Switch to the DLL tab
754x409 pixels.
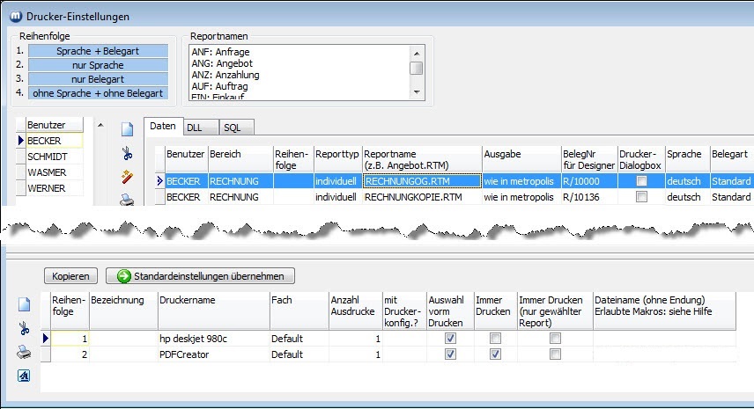(x=194, y=128)
